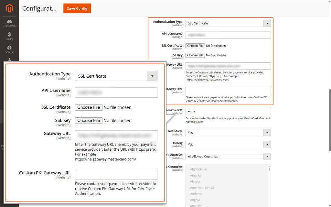Click the Webhook Secret password field
This screenshot has height=207, width=331.
pyautogui.click(x=228, y=112)
